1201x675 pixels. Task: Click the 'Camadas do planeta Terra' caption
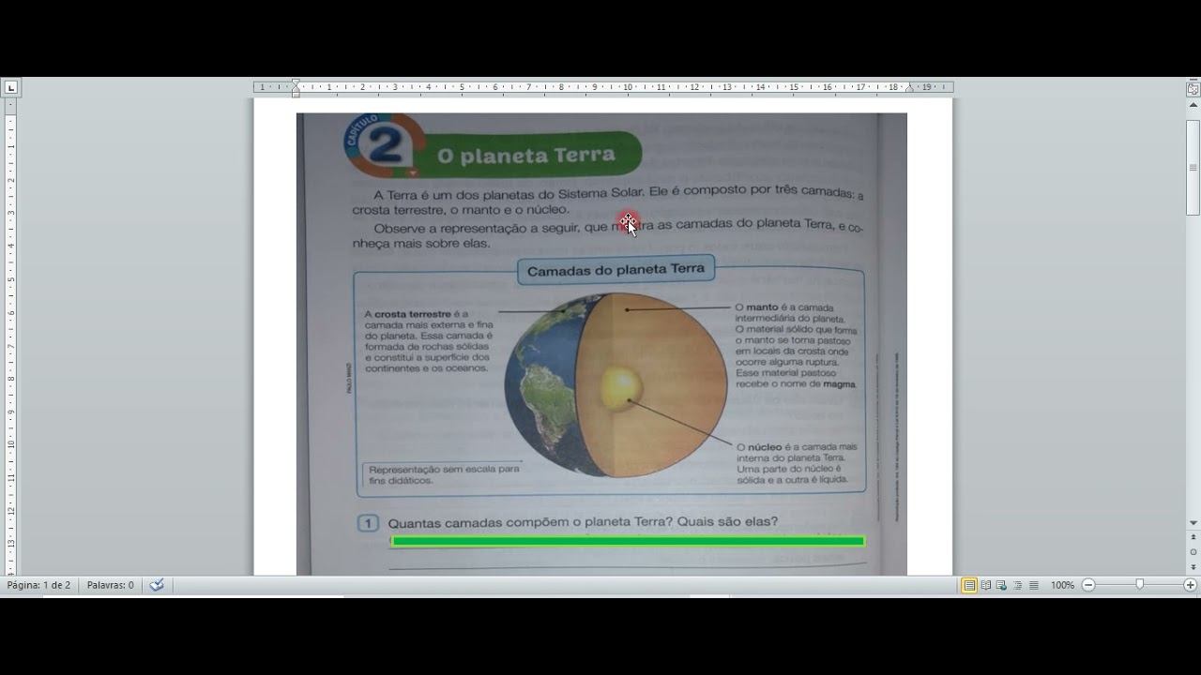616,270
